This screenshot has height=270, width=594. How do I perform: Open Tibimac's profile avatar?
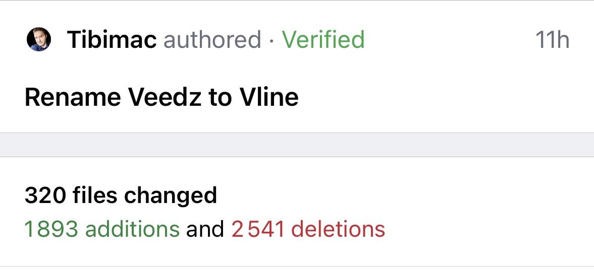39,39
